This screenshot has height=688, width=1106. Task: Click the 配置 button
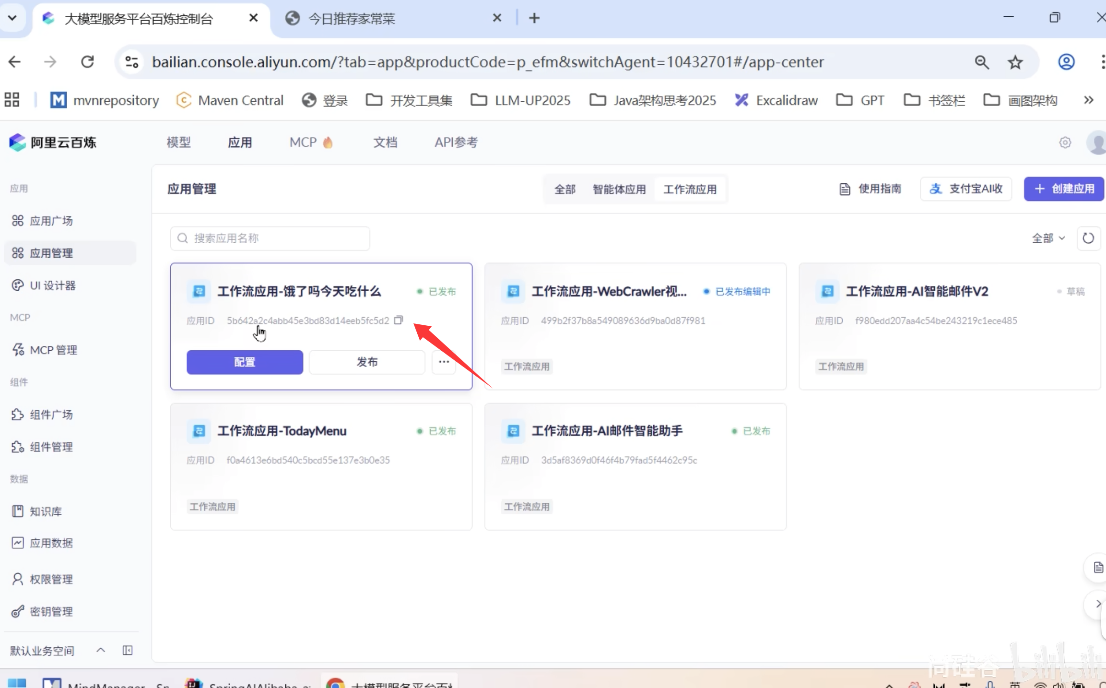click(x=245, y=362)
